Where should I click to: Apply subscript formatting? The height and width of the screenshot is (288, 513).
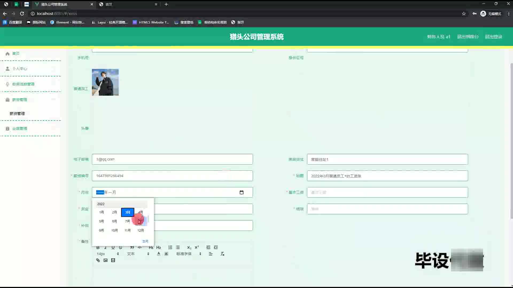(x=189, y=247)
